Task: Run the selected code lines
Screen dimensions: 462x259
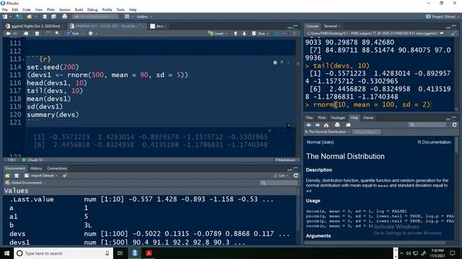Action: pyautogui.click(x=258, y=34)
